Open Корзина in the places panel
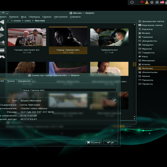This screenshot has height=167, width=167. tap(146, 29)
